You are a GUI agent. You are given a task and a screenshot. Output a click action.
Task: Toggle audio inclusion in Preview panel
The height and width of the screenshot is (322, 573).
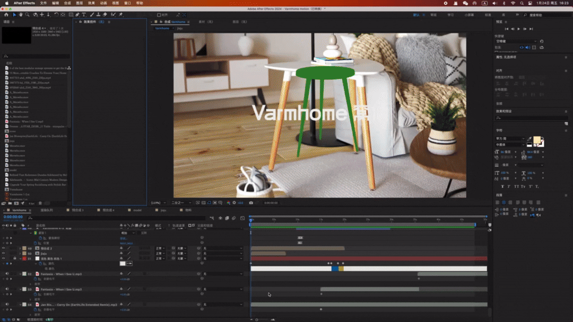(528, 48)
